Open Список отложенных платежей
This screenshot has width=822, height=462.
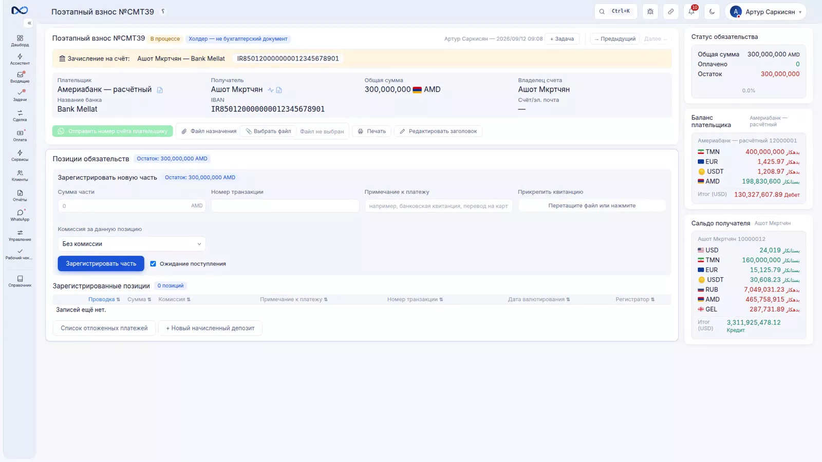tap(104, 328)
